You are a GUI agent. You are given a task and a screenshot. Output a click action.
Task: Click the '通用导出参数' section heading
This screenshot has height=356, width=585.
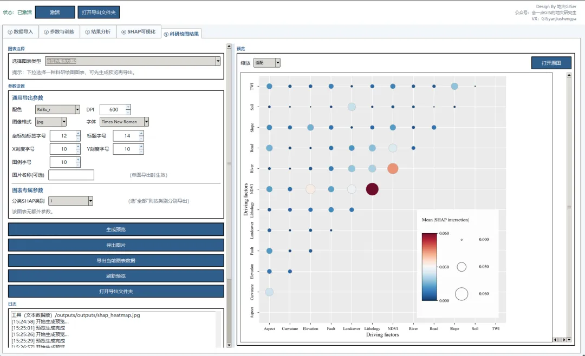(28, 98)
